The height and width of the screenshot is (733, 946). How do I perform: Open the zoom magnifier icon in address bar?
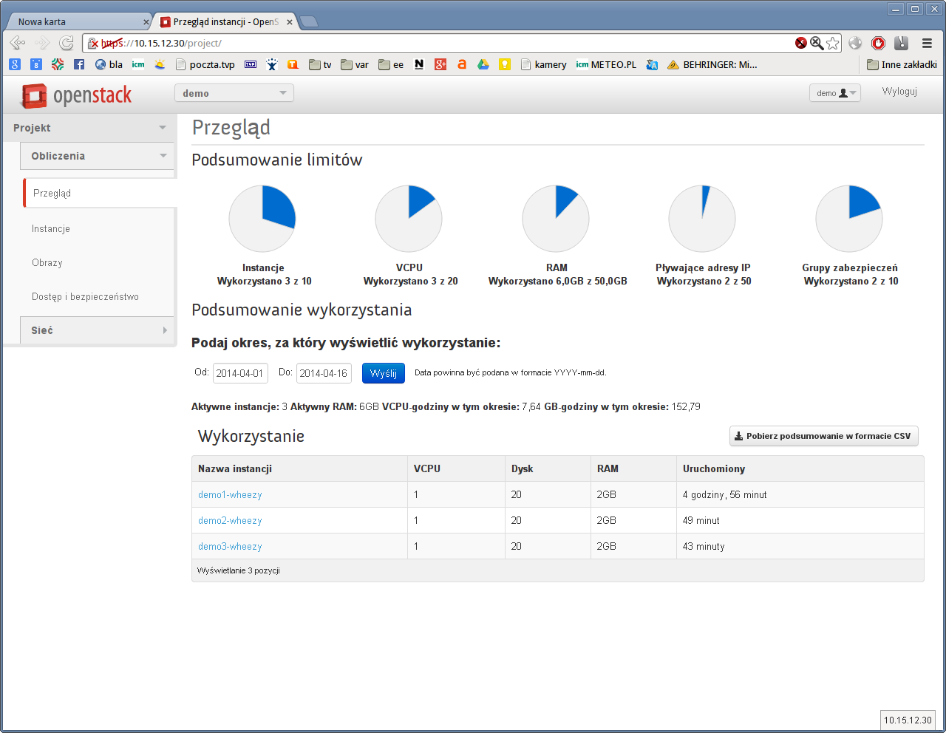pyautogui.click(x=817, y=43)
